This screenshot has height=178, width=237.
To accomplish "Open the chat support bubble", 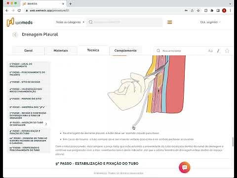I will (185, 167).
